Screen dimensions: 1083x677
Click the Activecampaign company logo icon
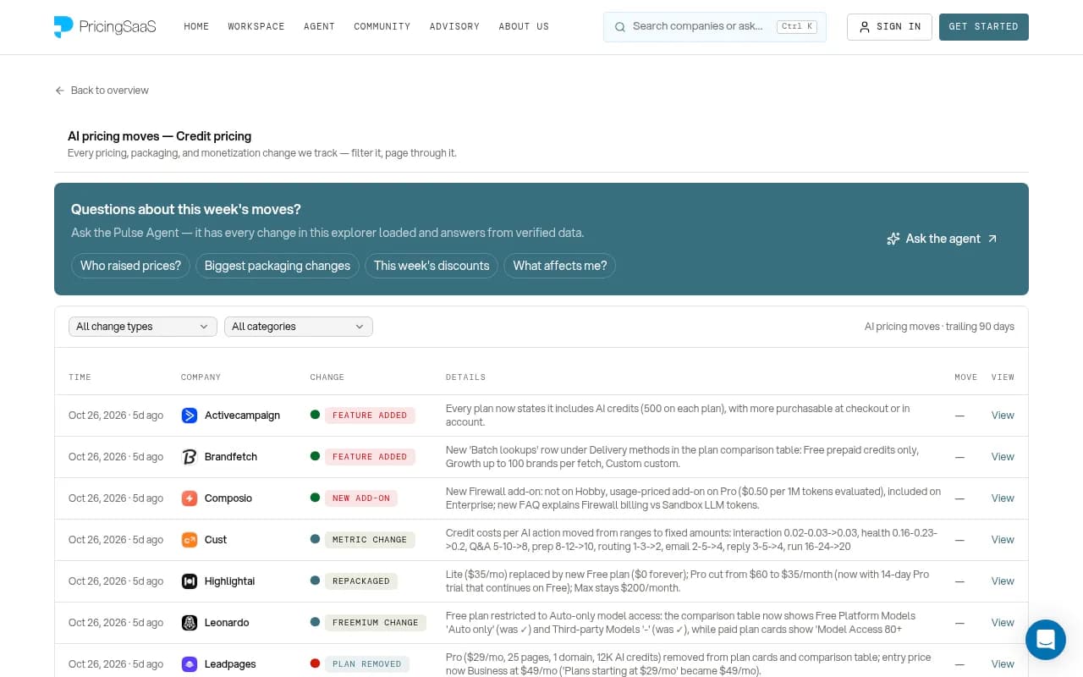coord(190,416)
